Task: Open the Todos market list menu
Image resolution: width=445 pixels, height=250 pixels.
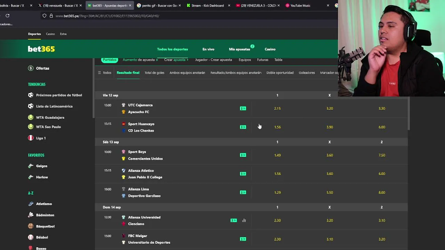Action: click(x=105, y=73)
